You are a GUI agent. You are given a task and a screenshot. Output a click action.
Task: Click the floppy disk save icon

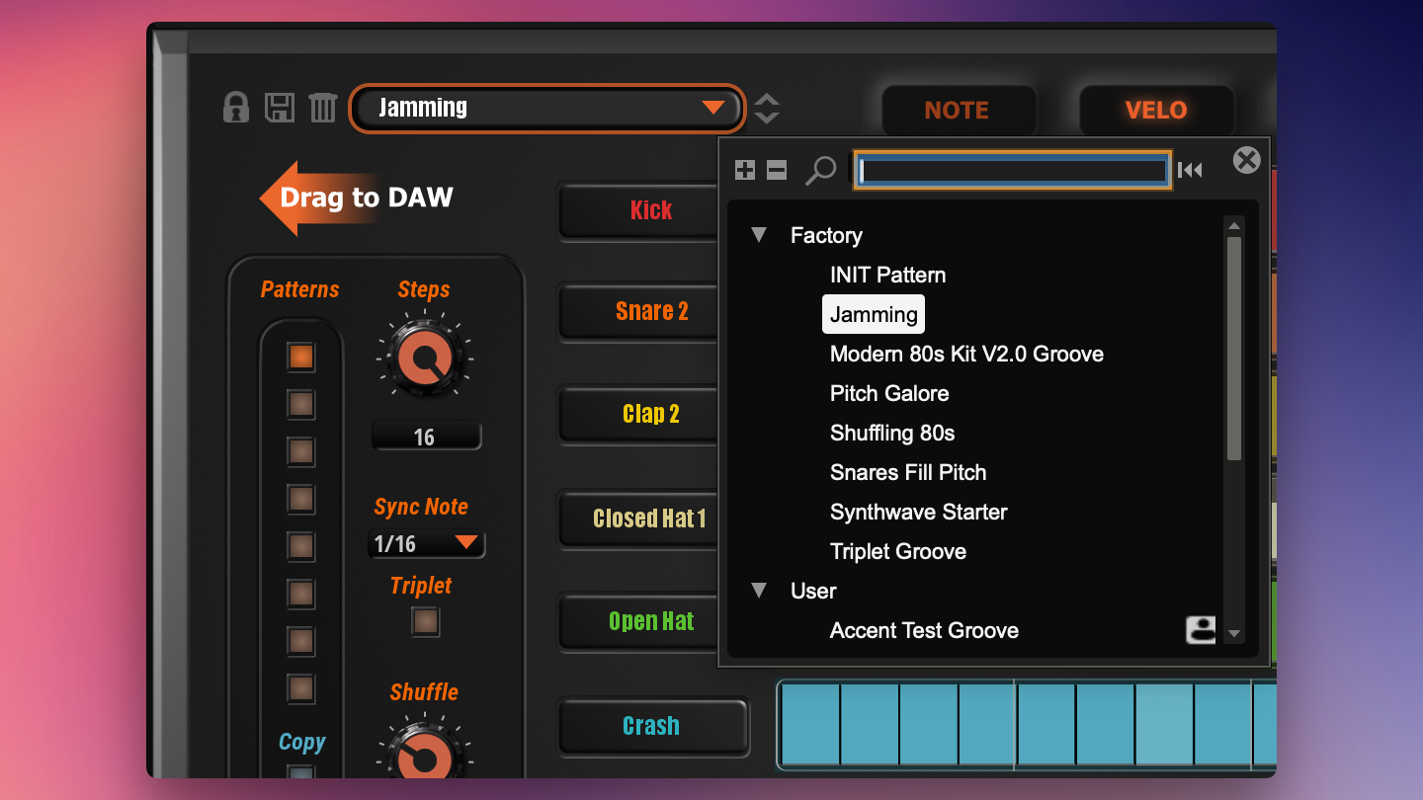280,107
